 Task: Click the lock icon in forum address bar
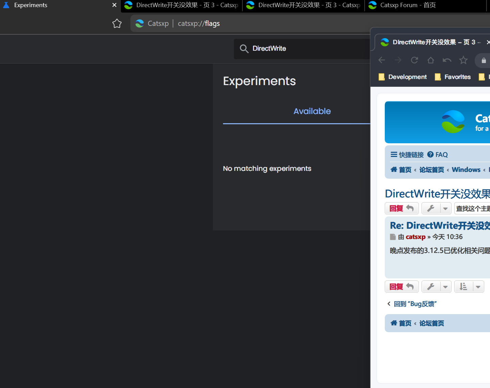click(484, 61)
